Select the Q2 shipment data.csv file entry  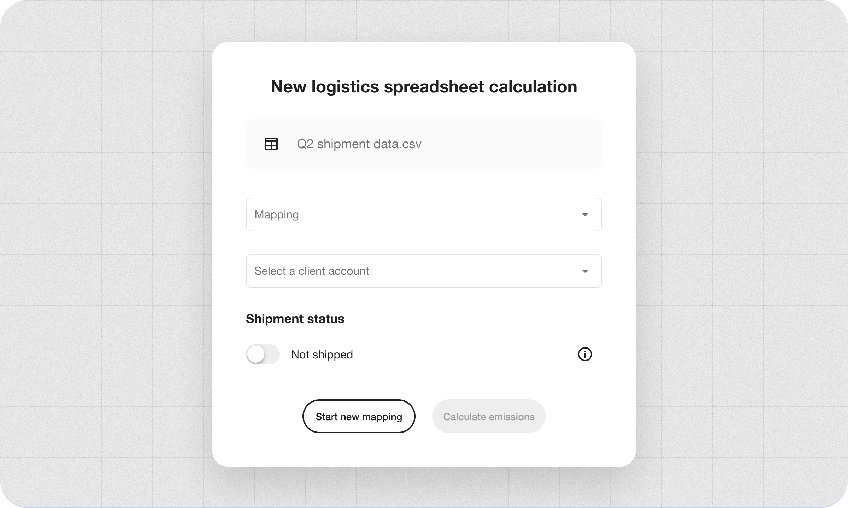424,144
